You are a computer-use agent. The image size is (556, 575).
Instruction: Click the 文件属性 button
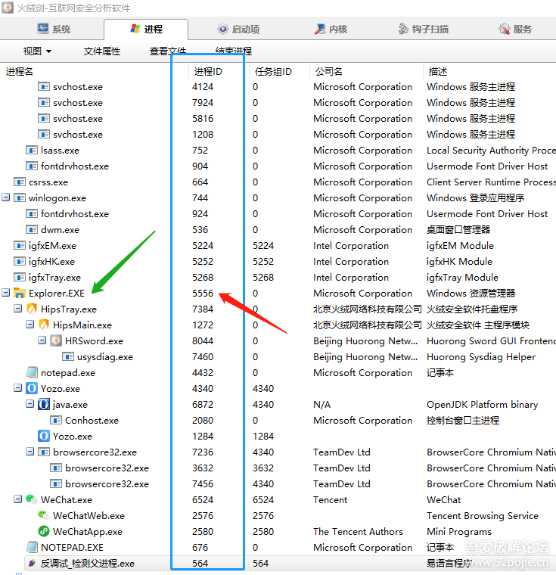click(102, 51)
